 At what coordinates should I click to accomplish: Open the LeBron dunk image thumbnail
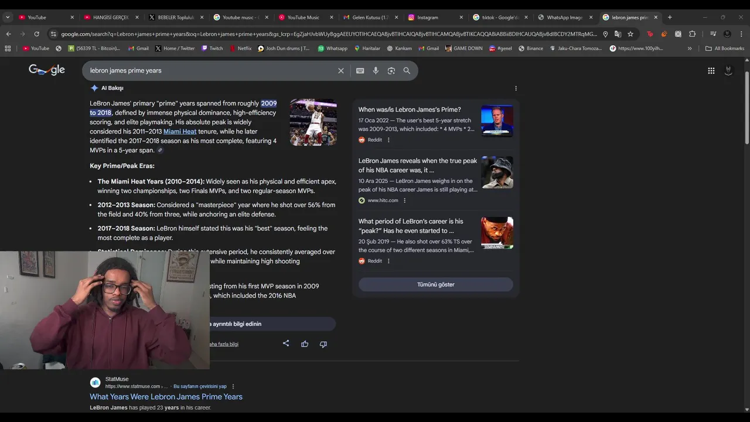(313, 122)
